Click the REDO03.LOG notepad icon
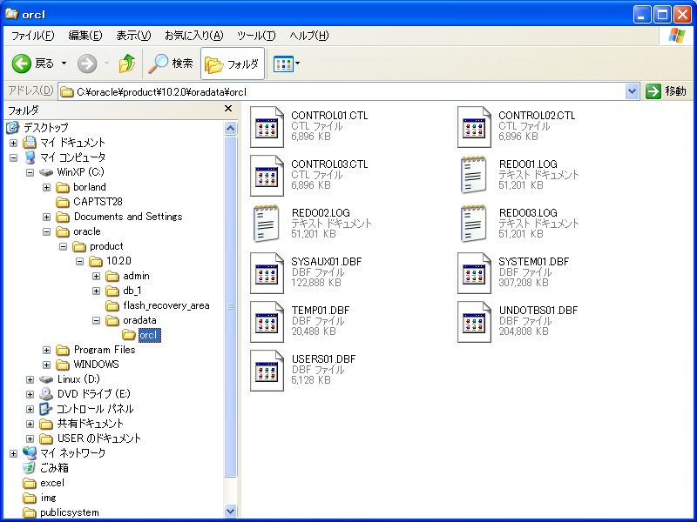 tap(473, 224)
